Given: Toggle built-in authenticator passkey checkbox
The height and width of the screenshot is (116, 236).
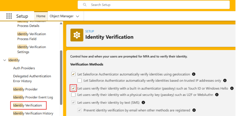Looking at the screenshot, I should (73, 88).
